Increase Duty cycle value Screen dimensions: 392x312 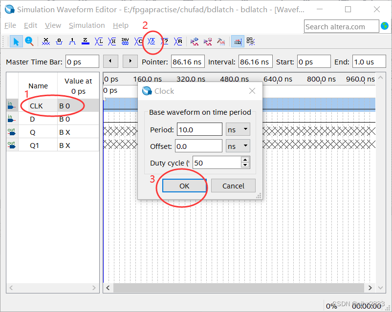pos(245,160)
